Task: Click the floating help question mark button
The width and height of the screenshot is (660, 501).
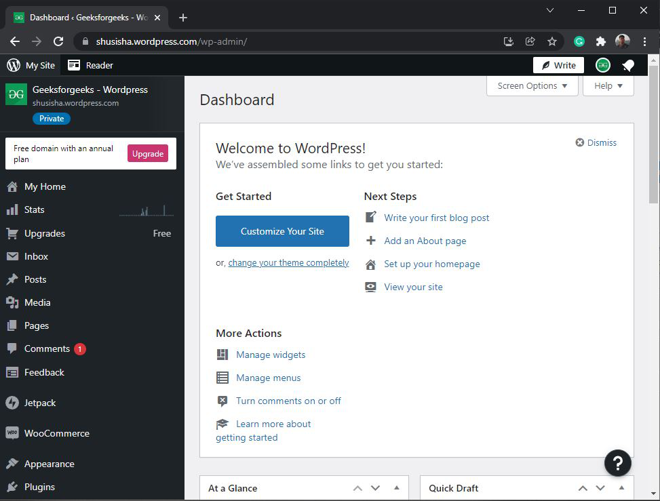Action: (617, 463)
